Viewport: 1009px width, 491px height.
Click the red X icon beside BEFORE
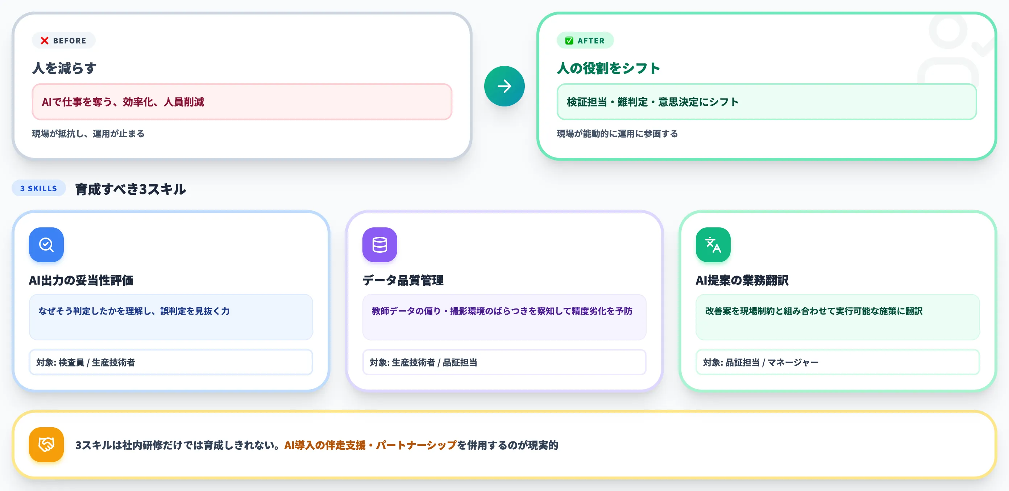45,41
